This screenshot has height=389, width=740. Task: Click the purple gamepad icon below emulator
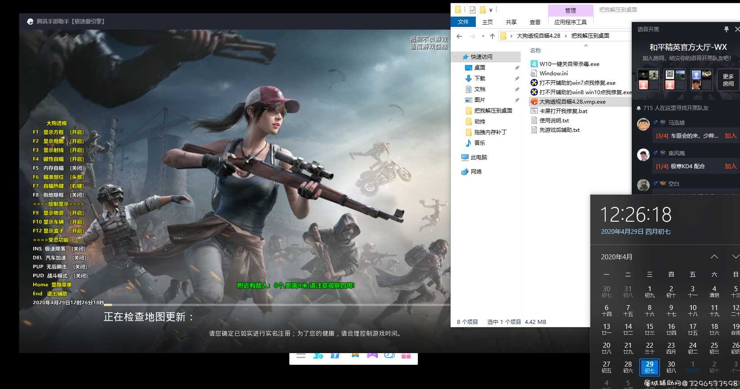pyautogui.click(x=372, y=355)
